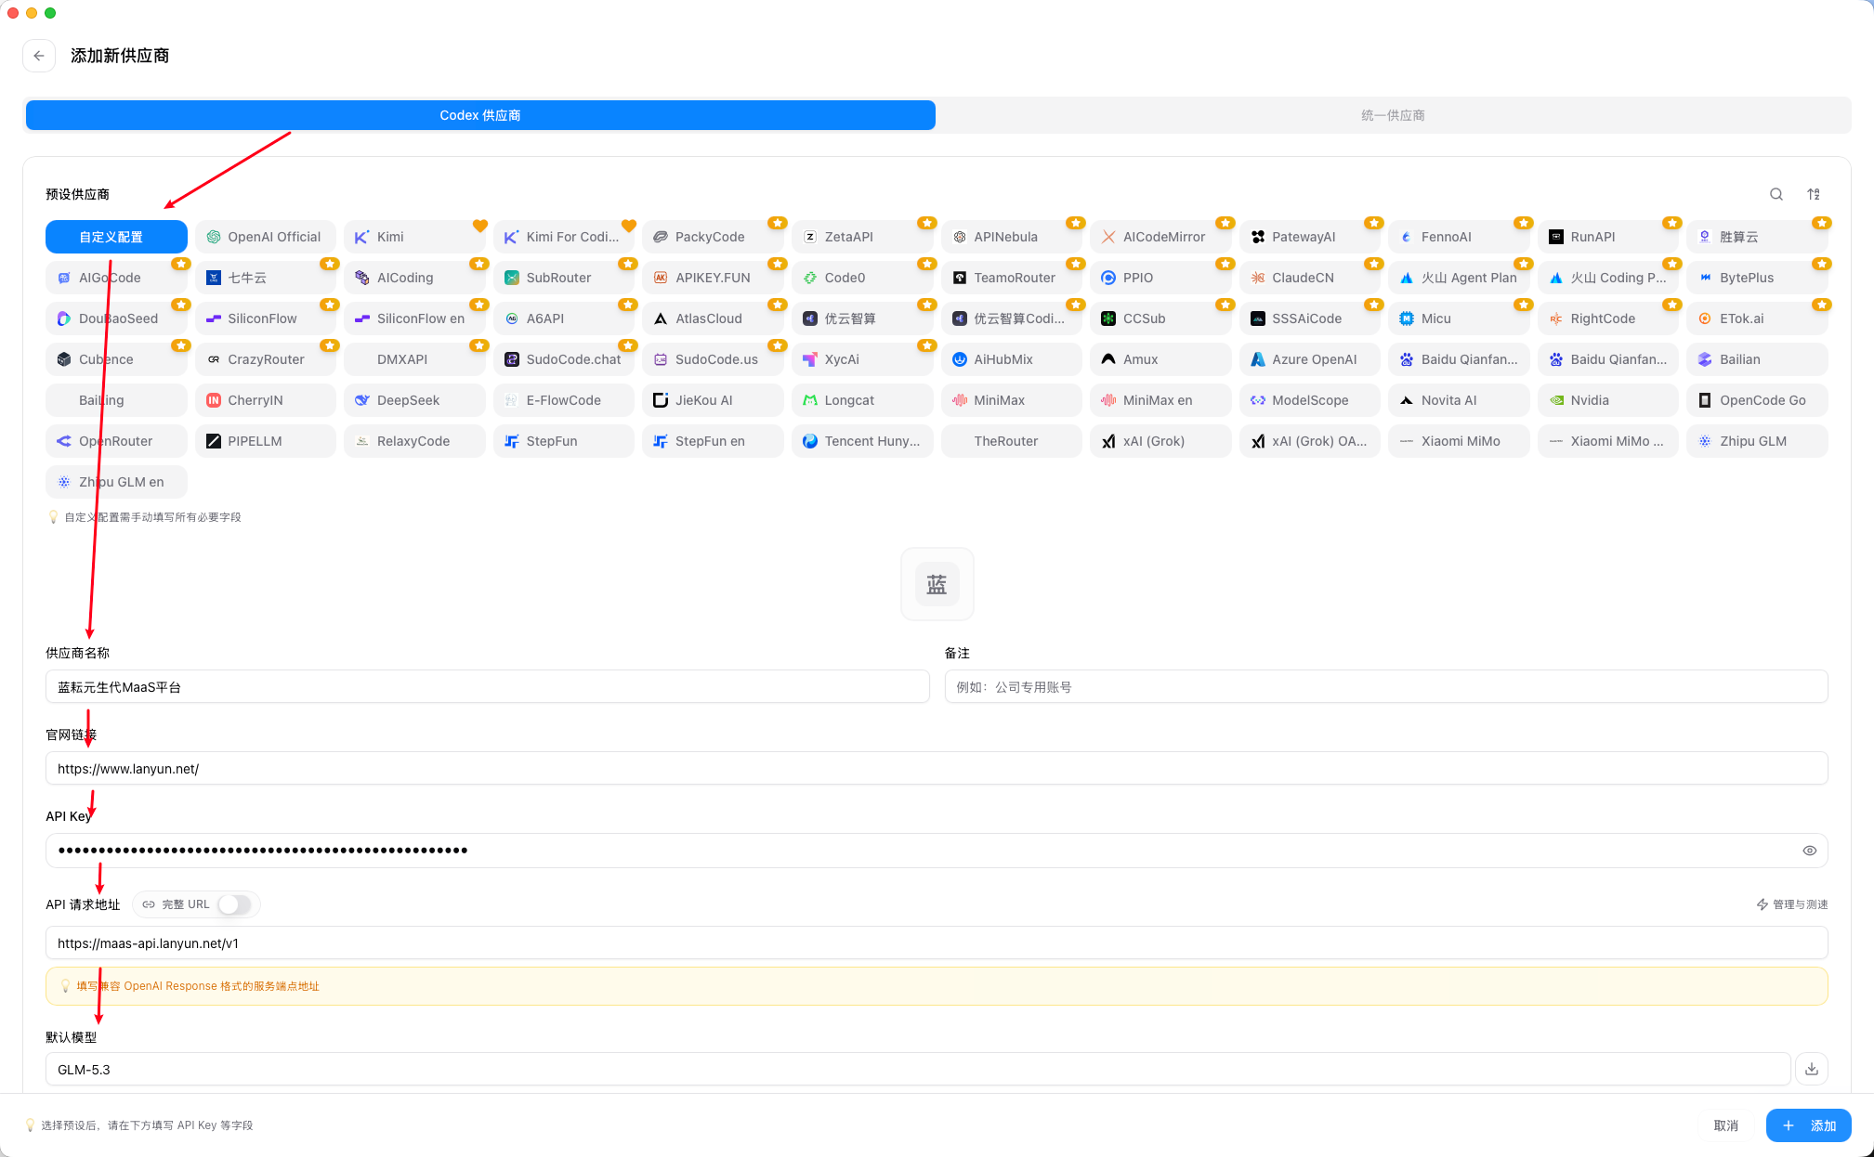Viewport: 1874px width, 1157px height.
Task: Pick the xAI (Grok) preset
Action: (1160, 441)
